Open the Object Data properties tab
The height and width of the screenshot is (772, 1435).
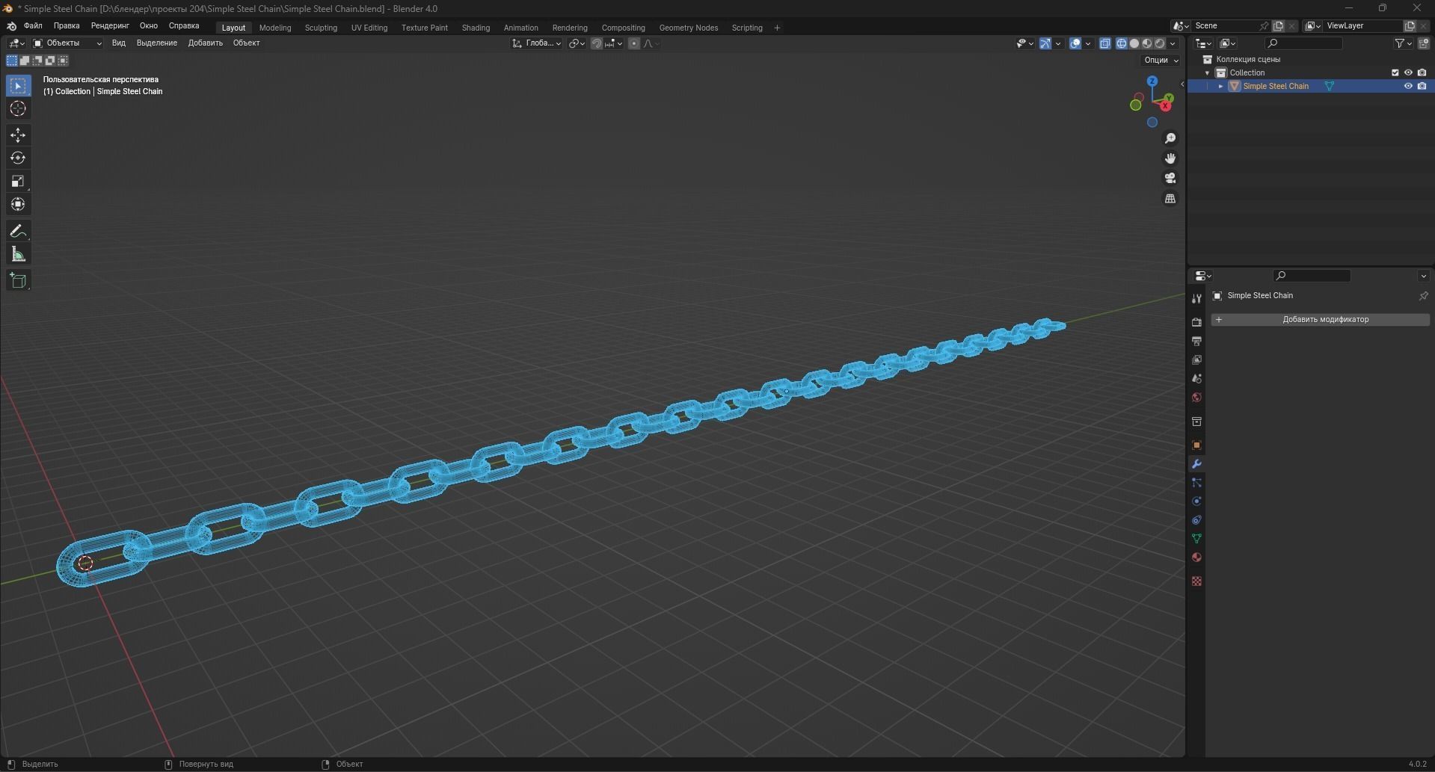[1196, 539]
